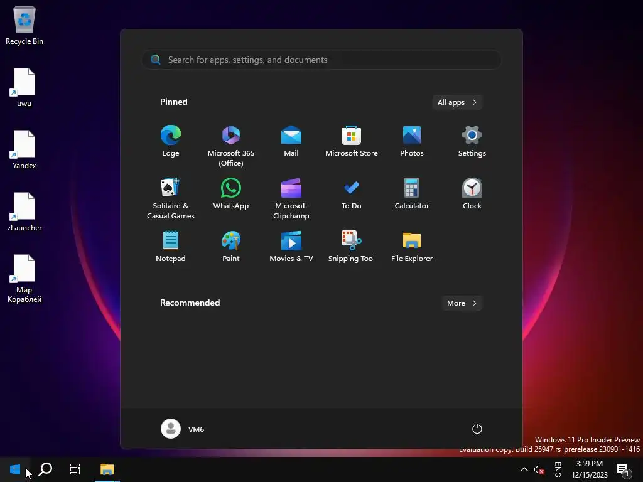Select the zLauncher desktop shortcut
The width and height of the screenshot is (643, 482).
[x=24, y=212]
